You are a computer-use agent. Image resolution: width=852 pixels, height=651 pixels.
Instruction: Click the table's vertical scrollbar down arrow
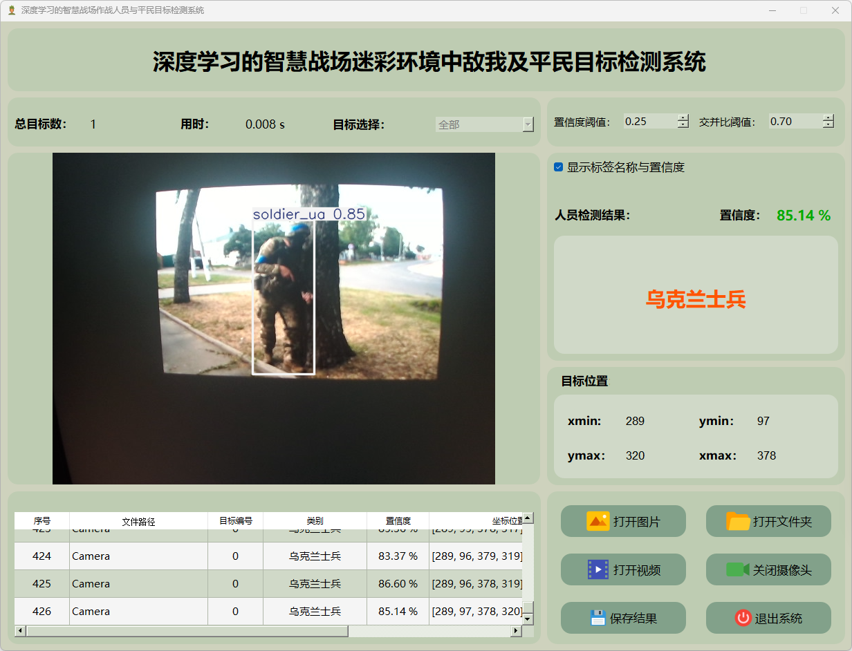click(528, 619)
